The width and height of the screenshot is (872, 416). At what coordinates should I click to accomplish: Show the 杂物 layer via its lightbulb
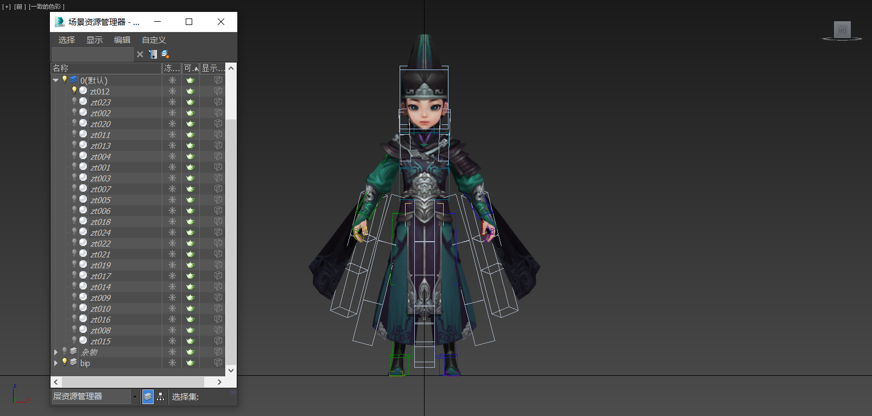[x=65, y=351]
